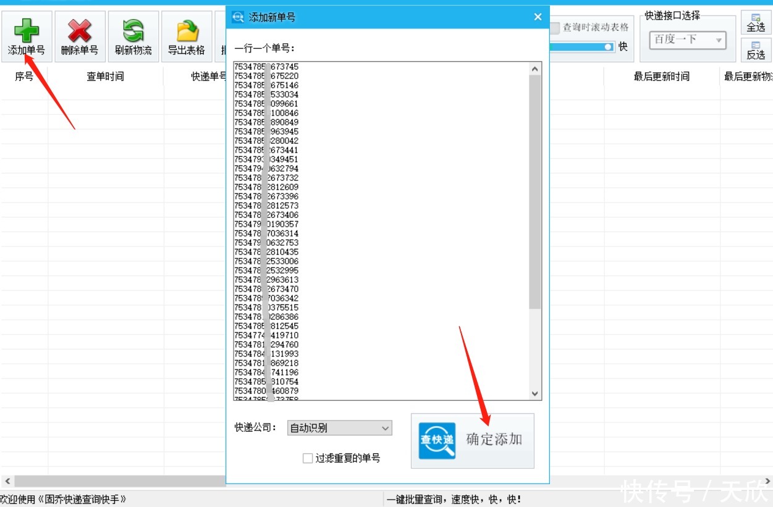Toggle courier auto-detection via 自动识别 control
Image resolution: width=773 pixels, height=507 pixels.
pos(339,428)
